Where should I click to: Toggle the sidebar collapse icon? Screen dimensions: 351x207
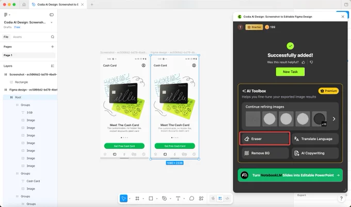coord(52,15)
